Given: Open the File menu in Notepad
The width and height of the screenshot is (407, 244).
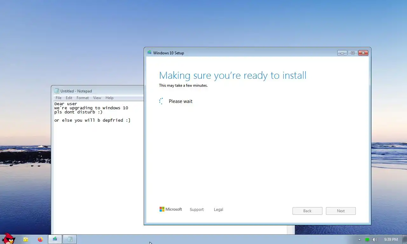Looking at the screenshot, I should point(59,98).
